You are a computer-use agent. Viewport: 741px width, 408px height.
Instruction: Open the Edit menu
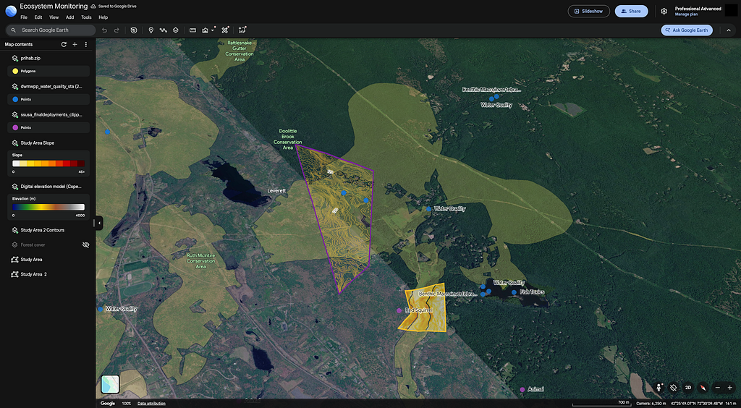pyautogui.click(x=38, y=17)
